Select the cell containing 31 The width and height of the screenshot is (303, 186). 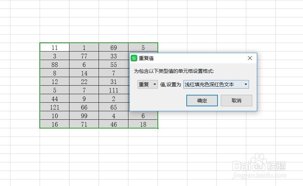(113, 81)
